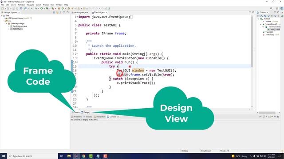This screenshot has width=284, height=159.
Task: Open the Source menu
Action: coord(13,5)
